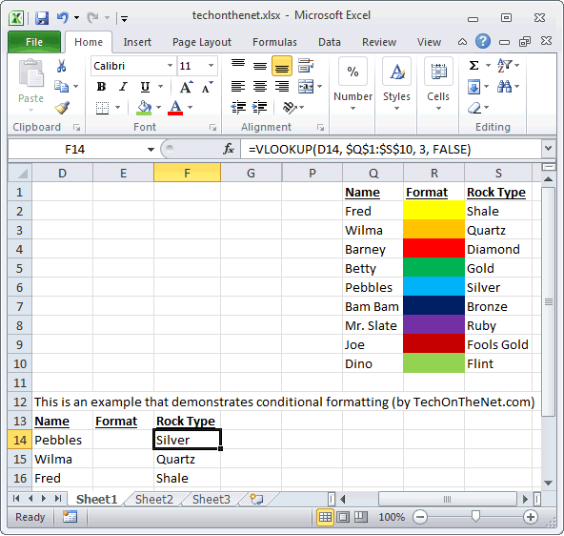This screenshot has height=536, width=564.
Task: Toggle Align Text Left
Action: (238, 87)
